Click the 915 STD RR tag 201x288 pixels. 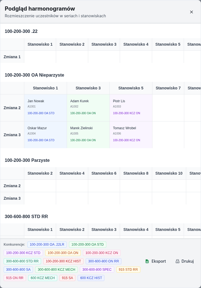pos(128,269)
